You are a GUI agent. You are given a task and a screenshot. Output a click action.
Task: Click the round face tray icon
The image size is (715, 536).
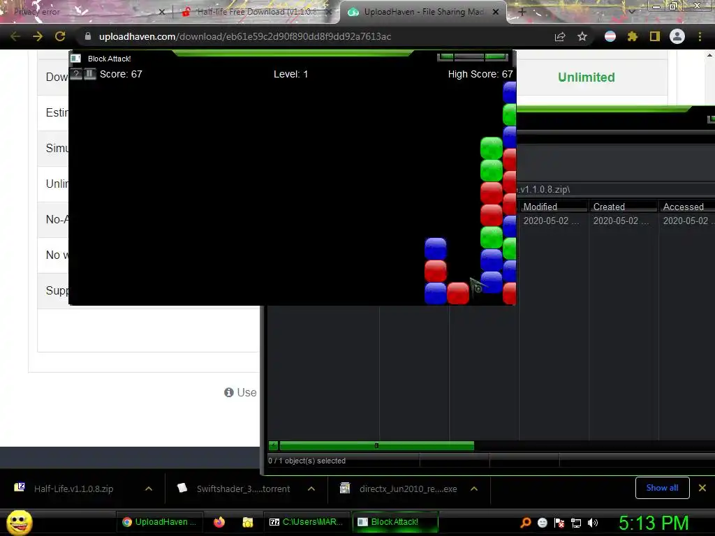[542, 522]
